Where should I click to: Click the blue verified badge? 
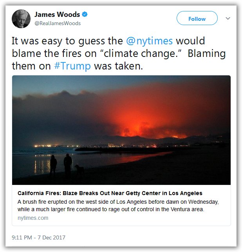click(85, 15)
